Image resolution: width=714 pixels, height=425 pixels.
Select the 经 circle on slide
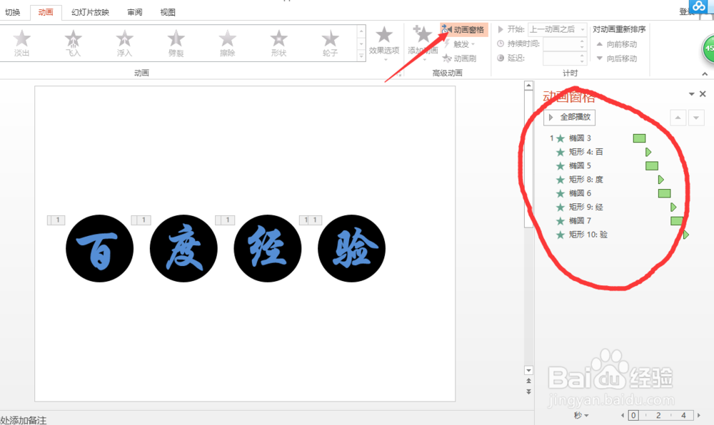click(x=267, y=249)
